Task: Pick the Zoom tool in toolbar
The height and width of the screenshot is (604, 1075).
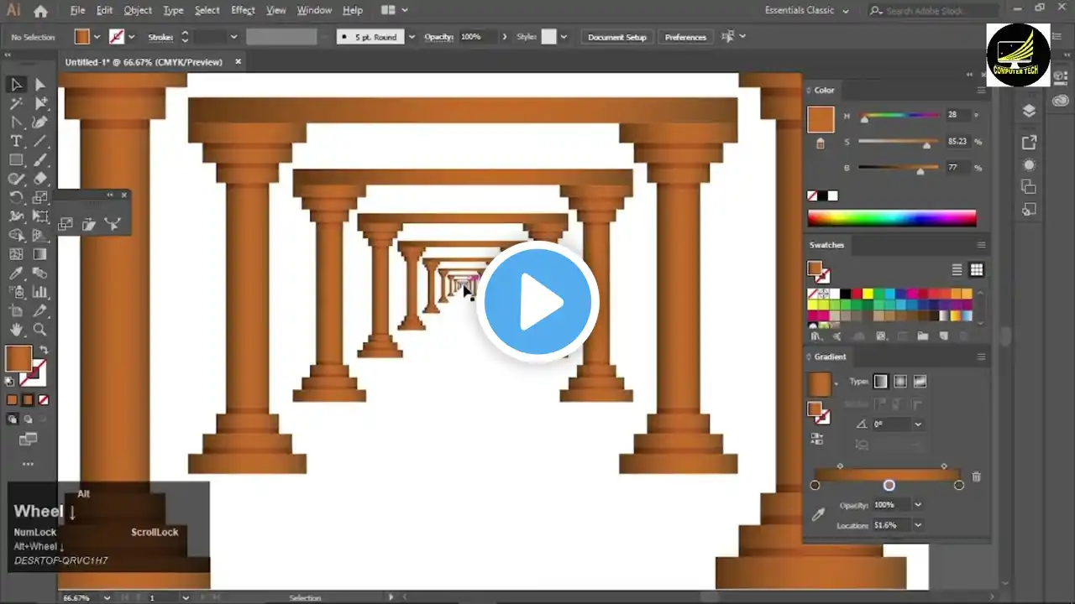Action: click(39, 330)
